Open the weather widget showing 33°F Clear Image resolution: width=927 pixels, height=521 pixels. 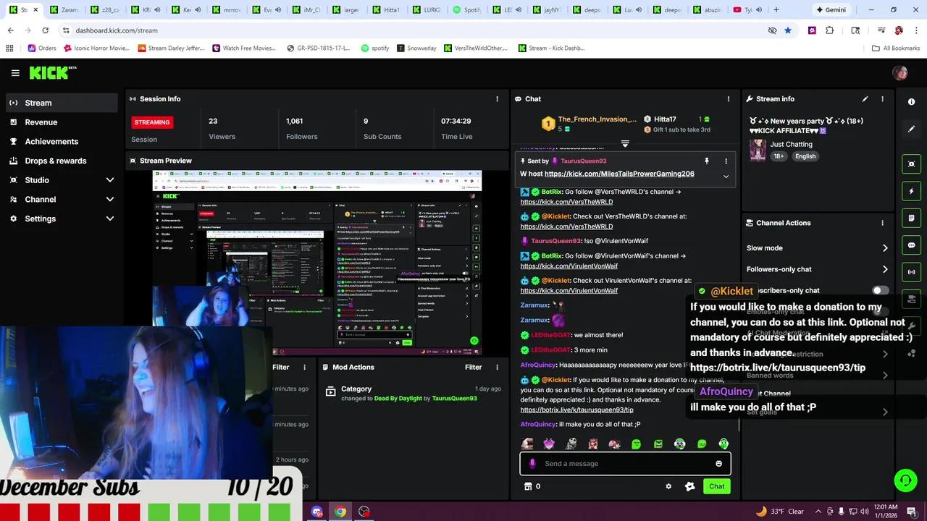[779, 512]
